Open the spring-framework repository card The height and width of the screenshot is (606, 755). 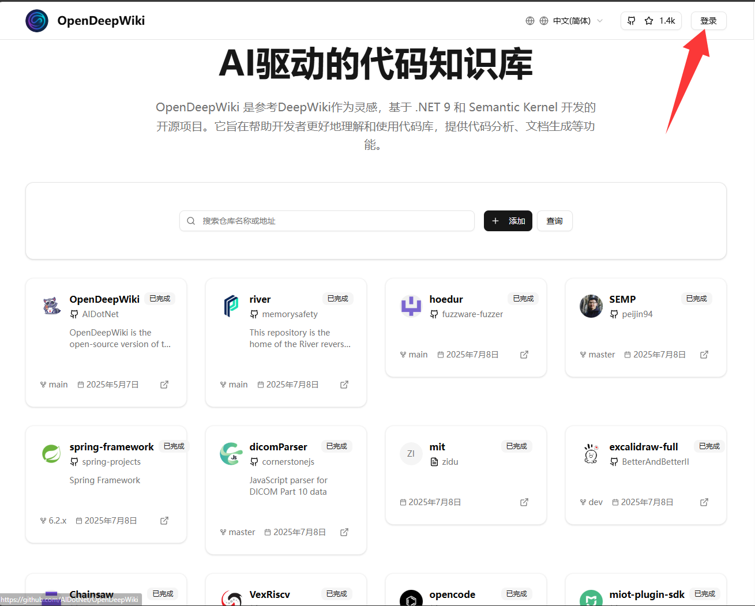click(x=106, y=483)
